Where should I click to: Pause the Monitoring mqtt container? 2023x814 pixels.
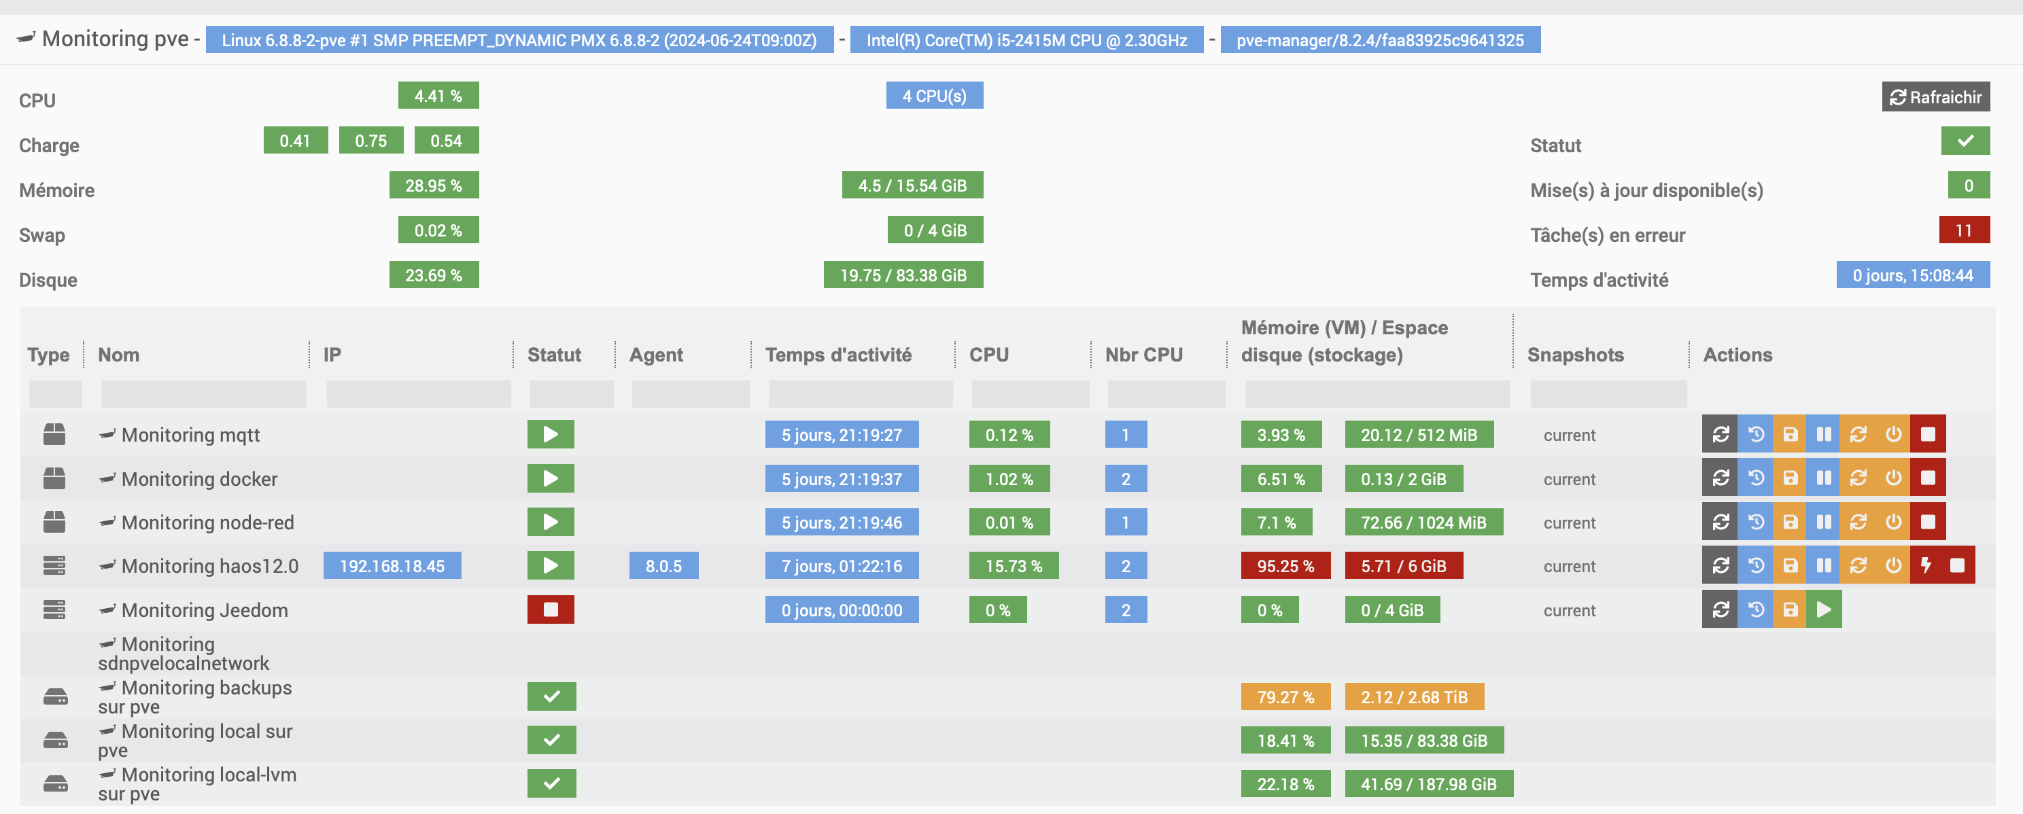point(1824,434)
